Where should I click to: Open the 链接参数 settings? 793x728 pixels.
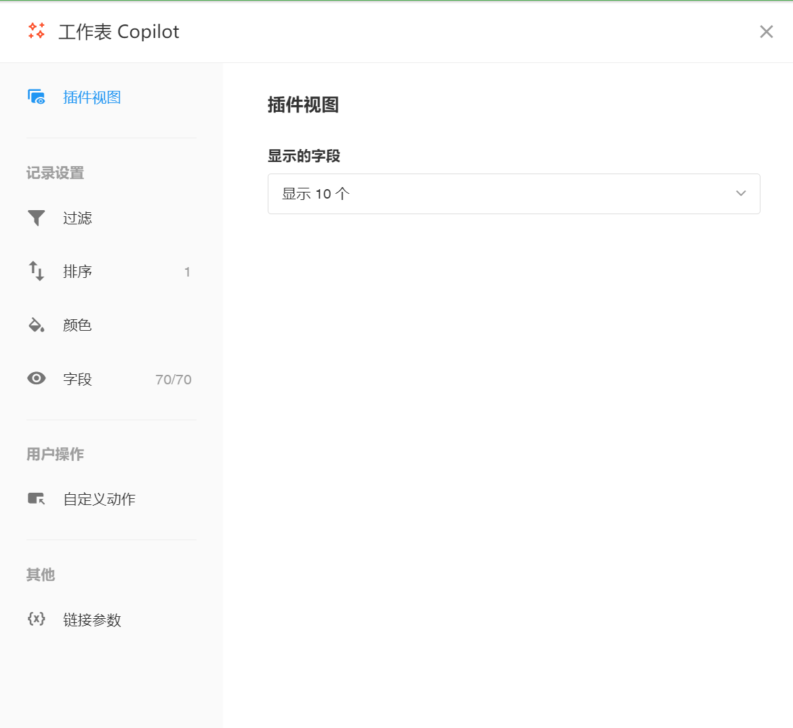coord(91,620)
